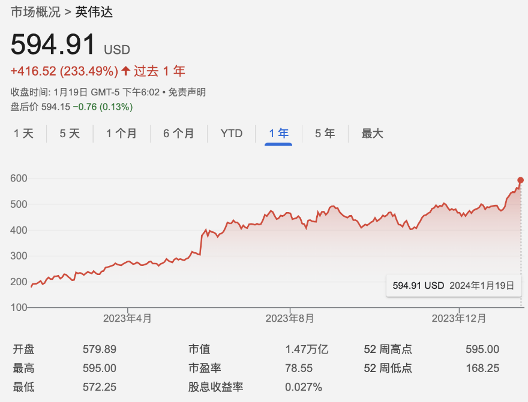Click the 市盈率 value 78.55
528x402 pixels.
coord(299,368)
